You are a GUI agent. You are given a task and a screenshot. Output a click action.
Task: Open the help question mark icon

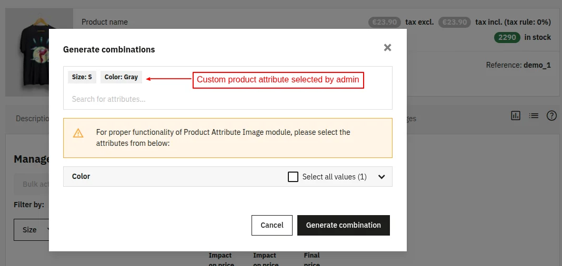coord(551,115)
